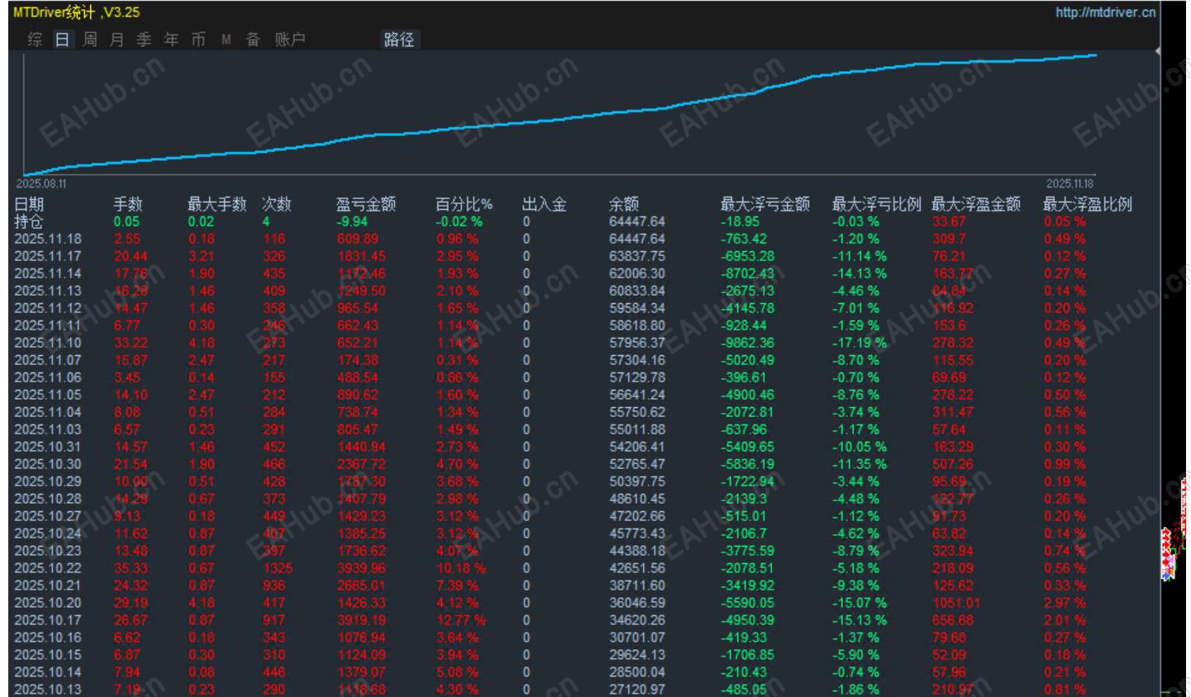
Task: Click the 日期 column header
Action: (29, 204)
